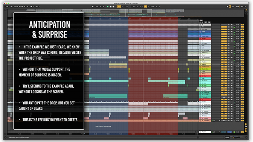Unfold the Kick track
Screen dimensions: 253x142
(200, 27)
